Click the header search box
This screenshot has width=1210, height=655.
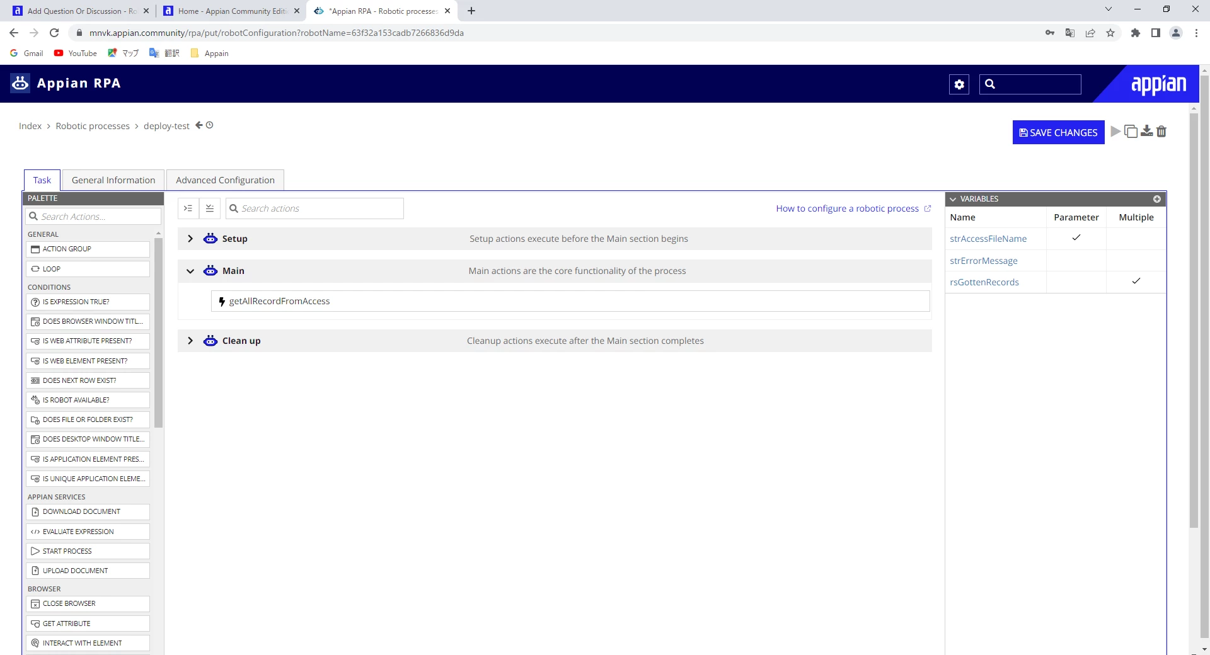click(x=1030, y=84)
